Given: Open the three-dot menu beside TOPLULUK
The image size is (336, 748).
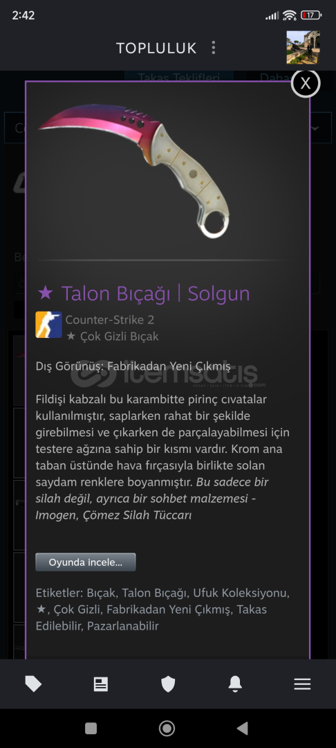Looking at the screenshot, I should (213, 48).
